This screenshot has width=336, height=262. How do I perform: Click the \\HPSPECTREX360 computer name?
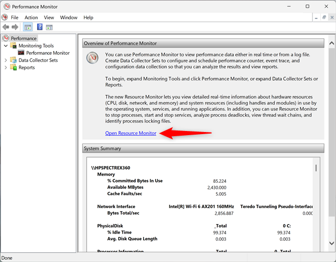pyautogui.click(x=110, y=168)
